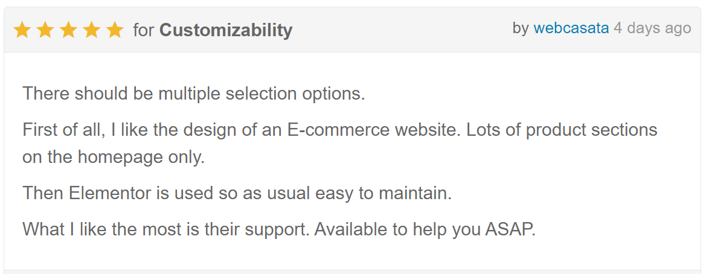
Task: Click the first gold rating star
Action: [x=22, y=30]
